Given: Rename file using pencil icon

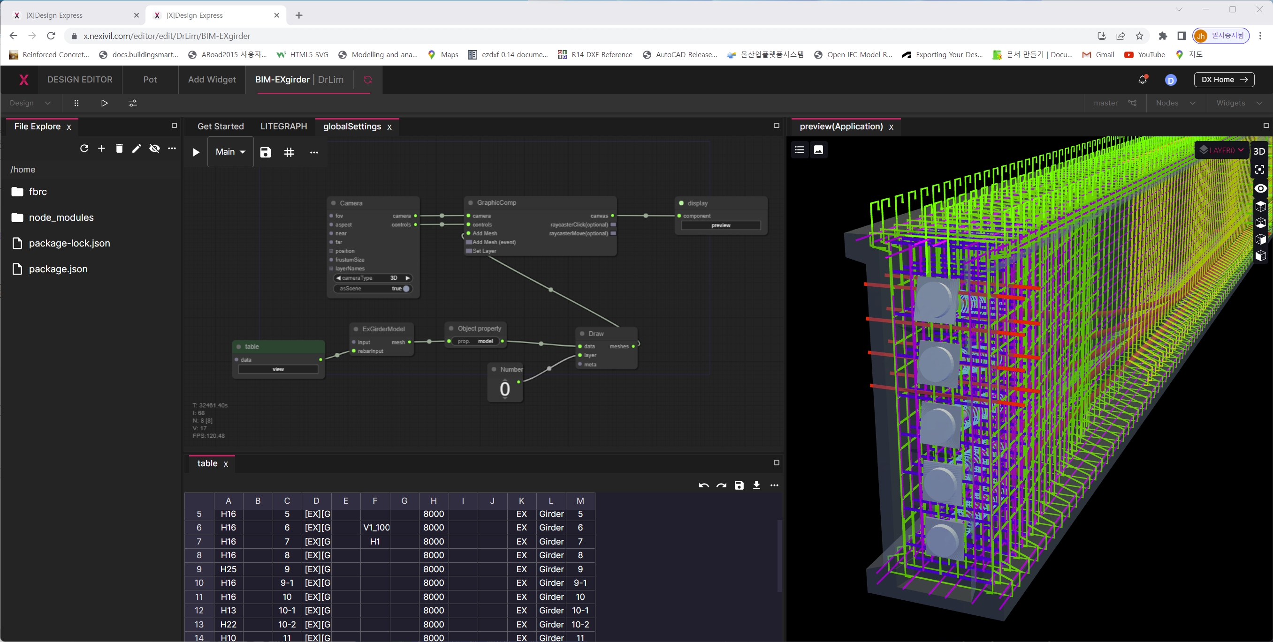Looking at the screenshot, I should (x=137, y=149).
